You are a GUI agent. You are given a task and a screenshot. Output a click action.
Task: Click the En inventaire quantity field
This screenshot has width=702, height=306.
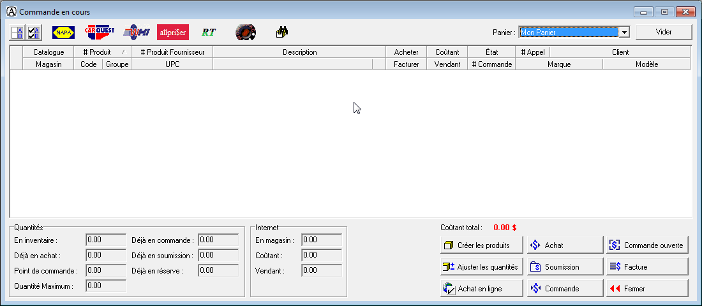point(106,240)
